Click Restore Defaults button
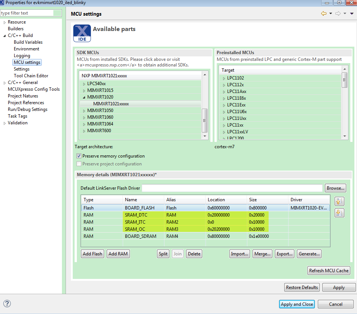Image resolution: width=357 pixels, height=314 pixels. coord(302,287)
